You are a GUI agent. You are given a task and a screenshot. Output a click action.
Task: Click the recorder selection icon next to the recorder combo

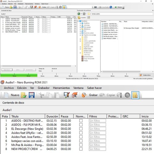point(95,7)
